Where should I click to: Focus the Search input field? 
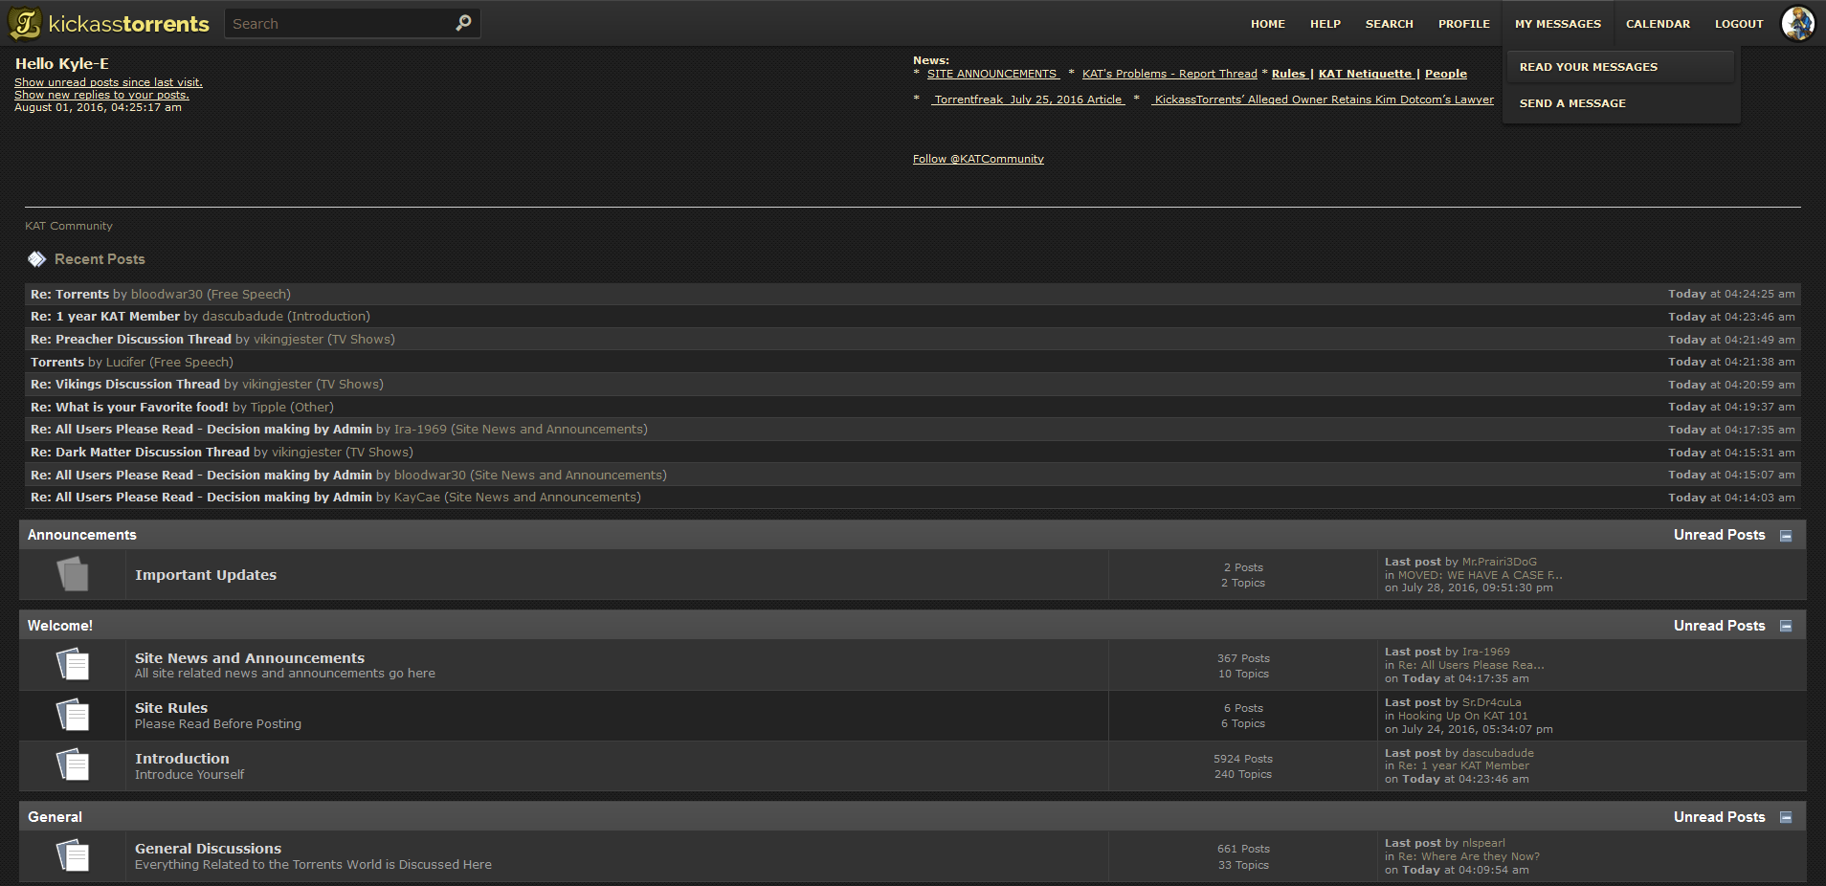tap(340, 23)
